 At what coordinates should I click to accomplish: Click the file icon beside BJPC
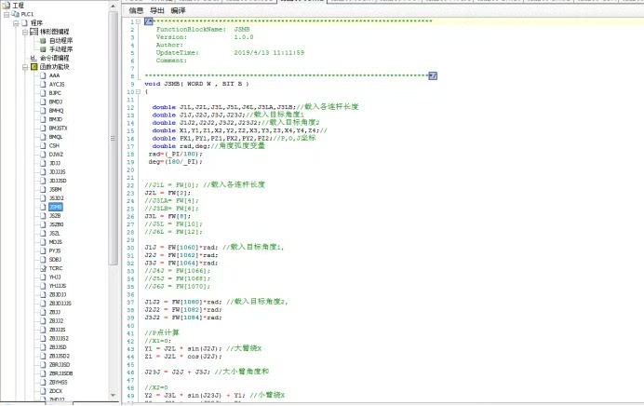(43, 93)
